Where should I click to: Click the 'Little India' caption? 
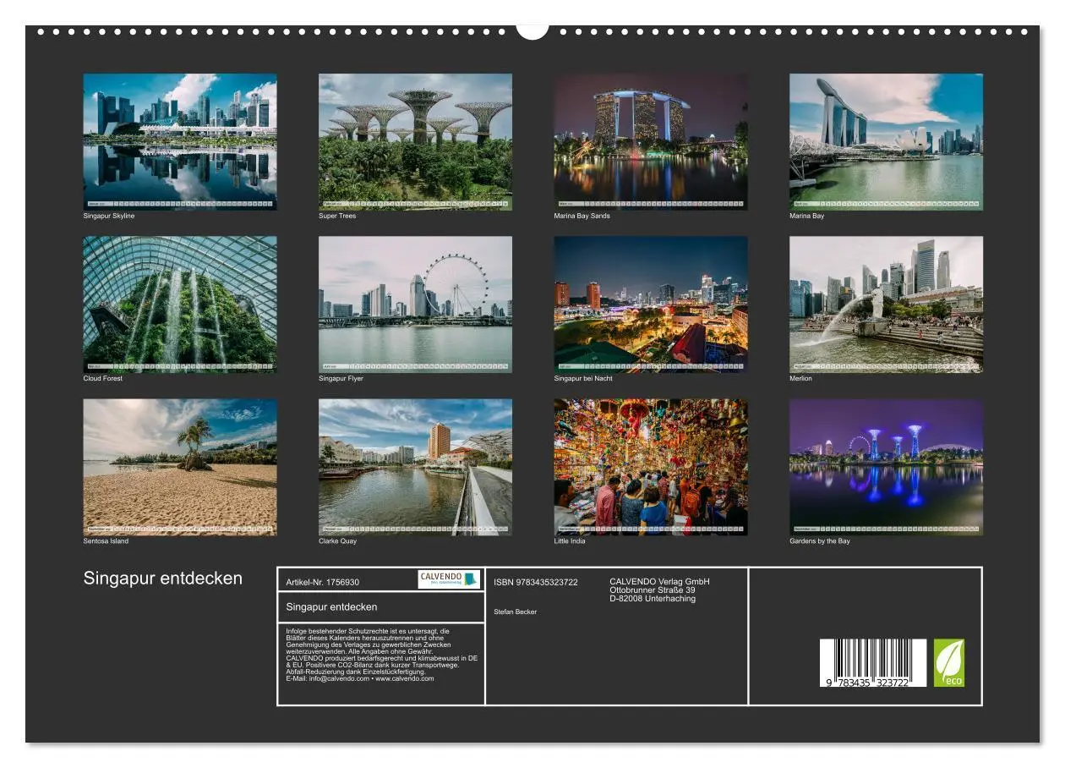coord(570,541)
